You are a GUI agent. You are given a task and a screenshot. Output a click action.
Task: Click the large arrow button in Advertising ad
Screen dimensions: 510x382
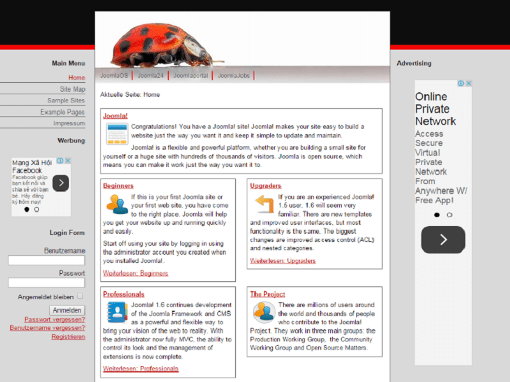[x=443, y=240]
